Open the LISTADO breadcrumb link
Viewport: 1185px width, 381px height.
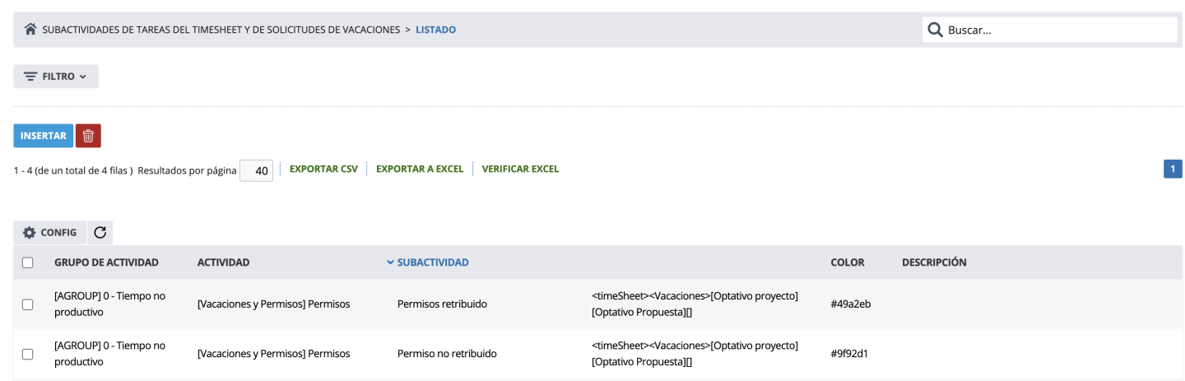[x=435, y=30]
